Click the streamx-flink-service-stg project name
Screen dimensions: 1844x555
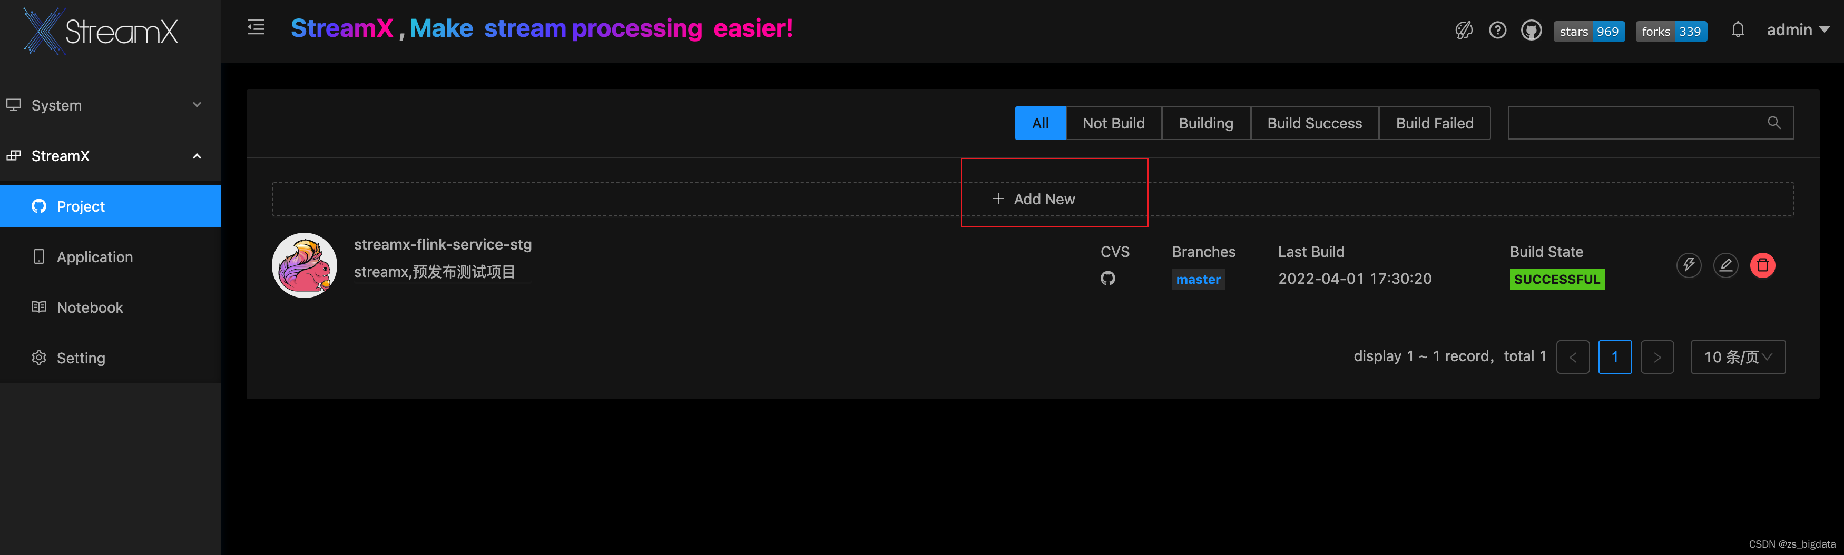click(x=443, y=245)
